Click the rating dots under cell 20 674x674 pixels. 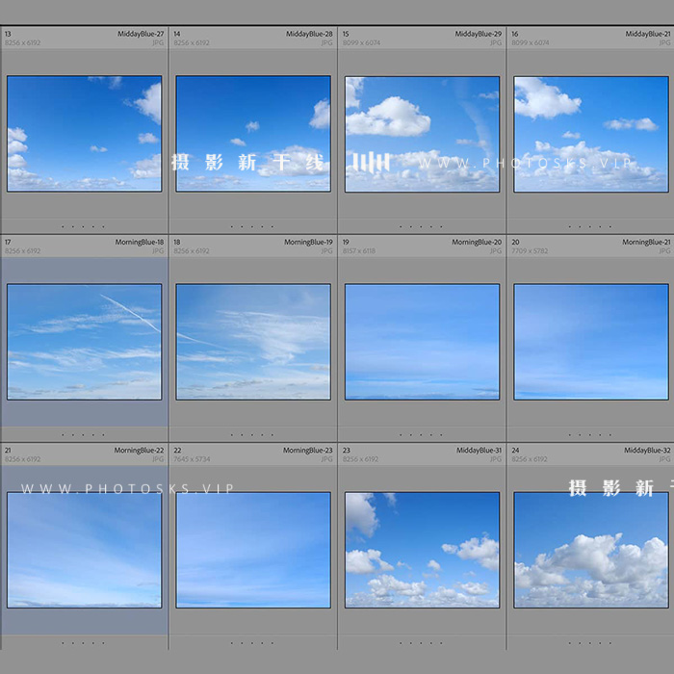[590, 435]
